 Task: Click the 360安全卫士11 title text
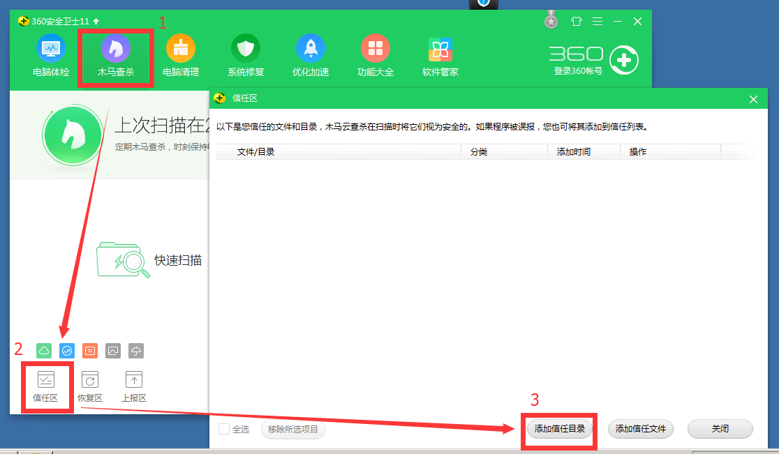click(x=60, y=22)
